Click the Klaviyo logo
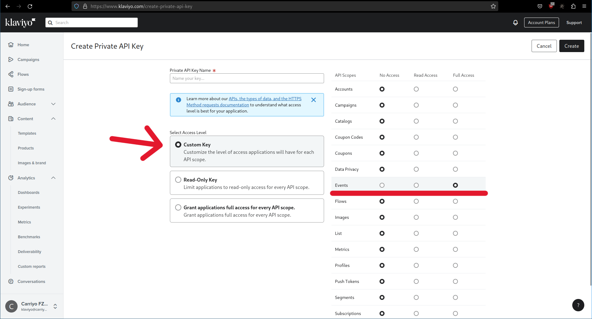592x319 pixels. [20, 22]
